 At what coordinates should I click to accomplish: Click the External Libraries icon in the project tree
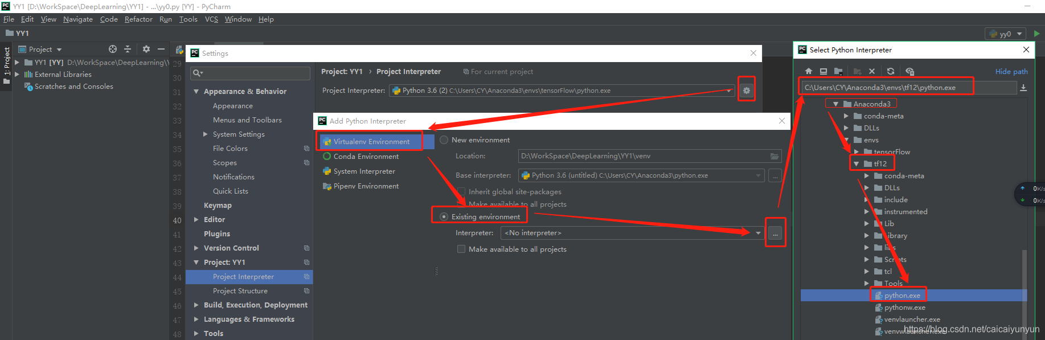click(28, 75)
